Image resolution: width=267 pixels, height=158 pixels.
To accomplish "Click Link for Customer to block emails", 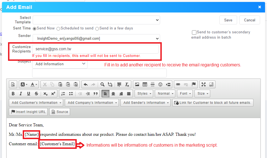I will pos(213,103).
